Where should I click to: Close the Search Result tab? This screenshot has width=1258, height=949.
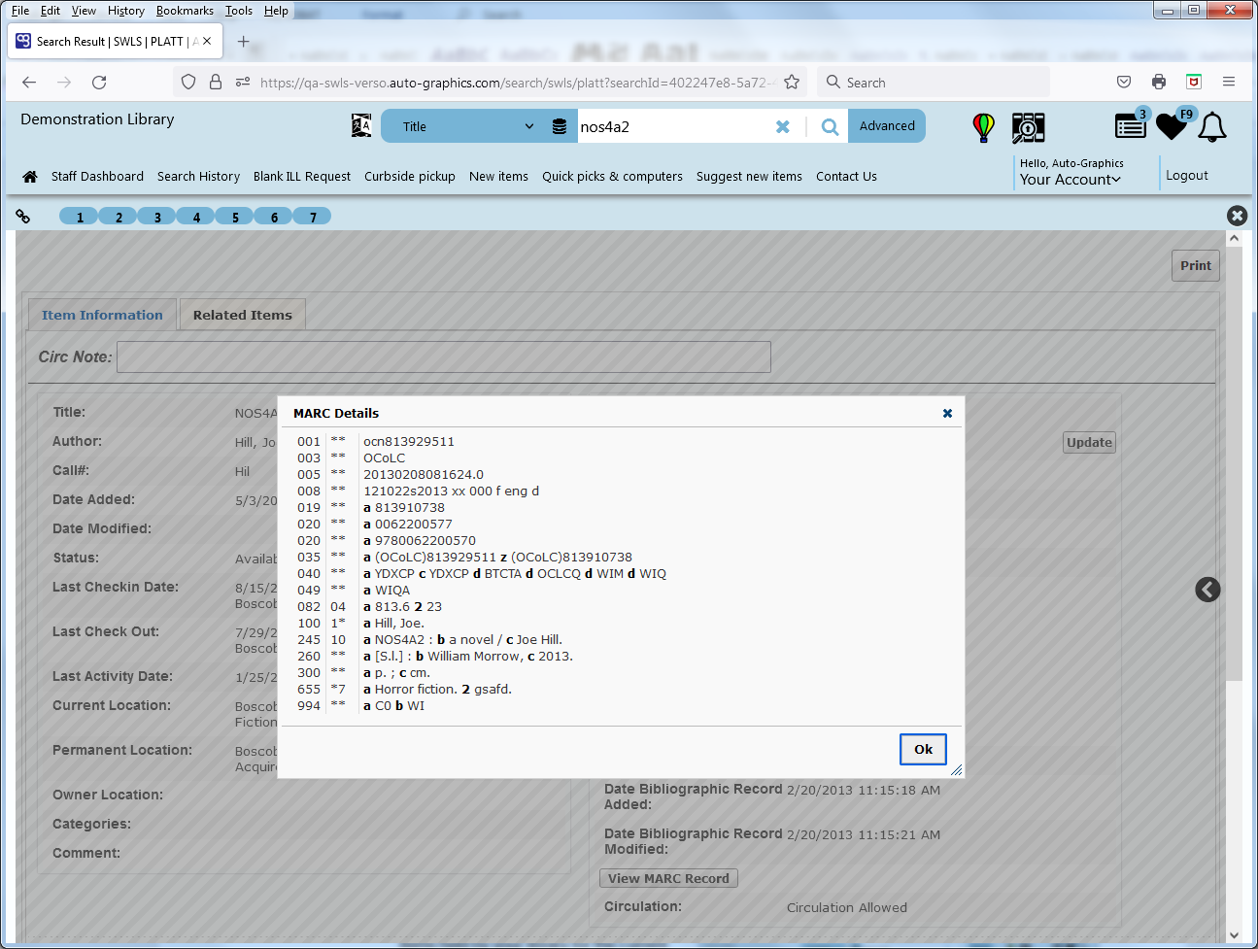pos(207,42)
